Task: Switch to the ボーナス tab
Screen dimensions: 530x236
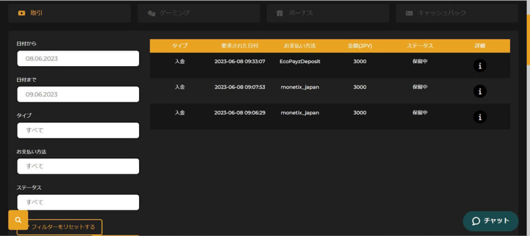Action: (x=327, y=13)
